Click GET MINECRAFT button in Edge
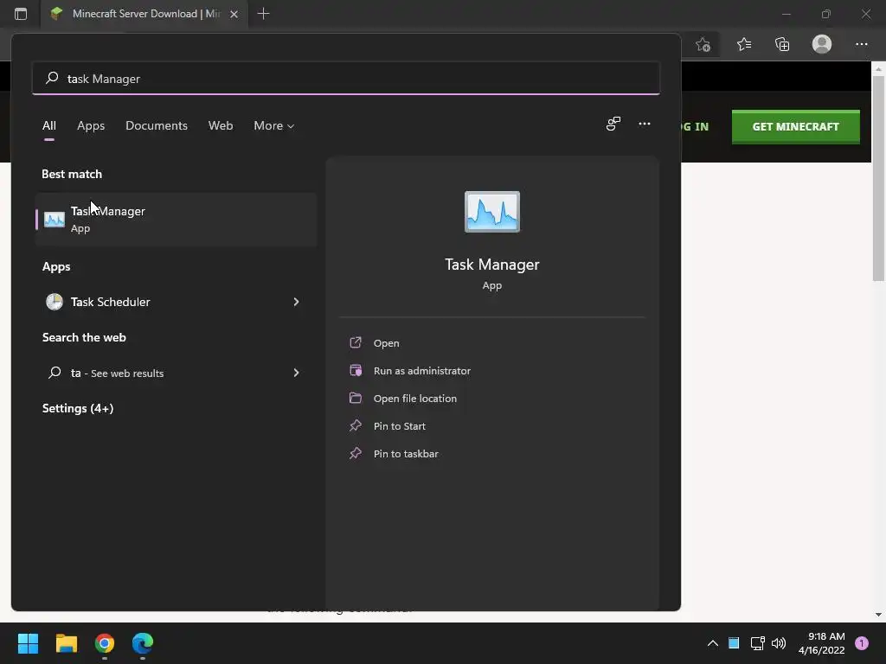 (x=796, y=126)
